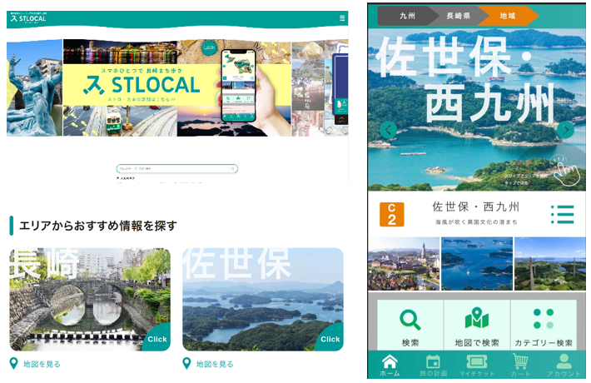
Task: Open the townscape thumbnail with tower
Action: 404,263
